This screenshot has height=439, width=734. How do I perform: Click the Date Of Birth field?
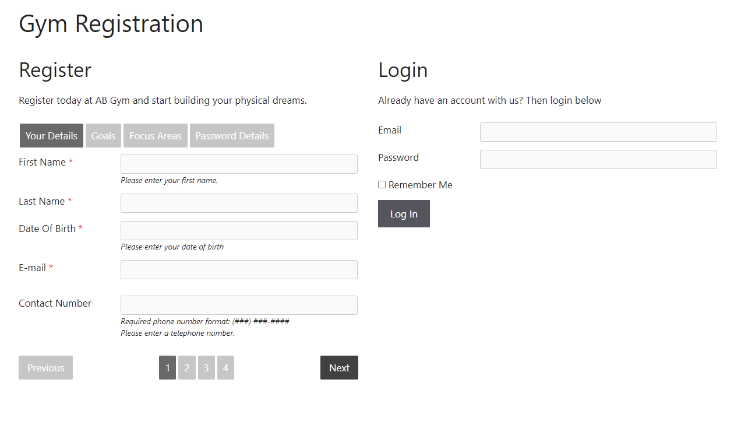point(239,231)
